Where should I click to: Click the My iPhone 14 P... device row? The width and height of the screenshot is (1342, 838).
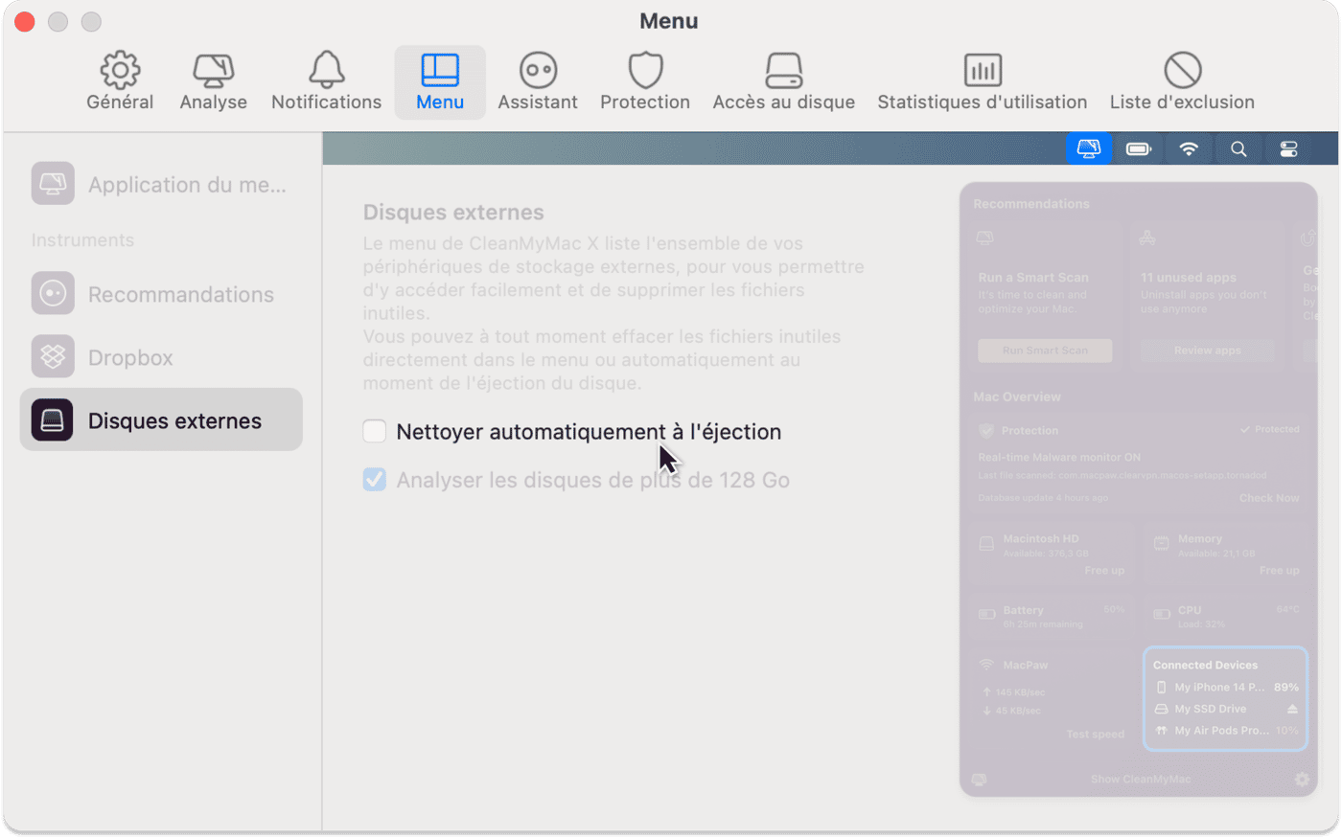(x=1226, y=688)
